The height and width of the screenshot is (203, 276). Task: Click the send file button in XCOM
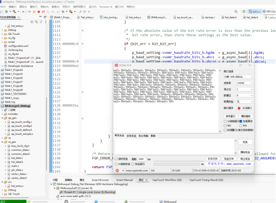[229, 159]
